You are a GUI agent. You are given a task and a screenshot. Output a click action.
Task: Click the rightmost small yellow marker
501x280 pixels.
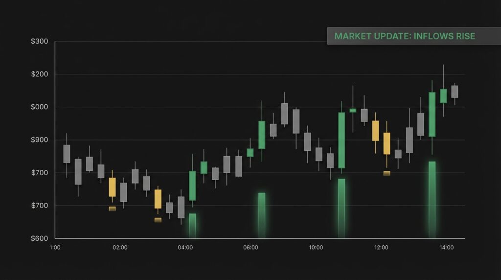[387, 173]
